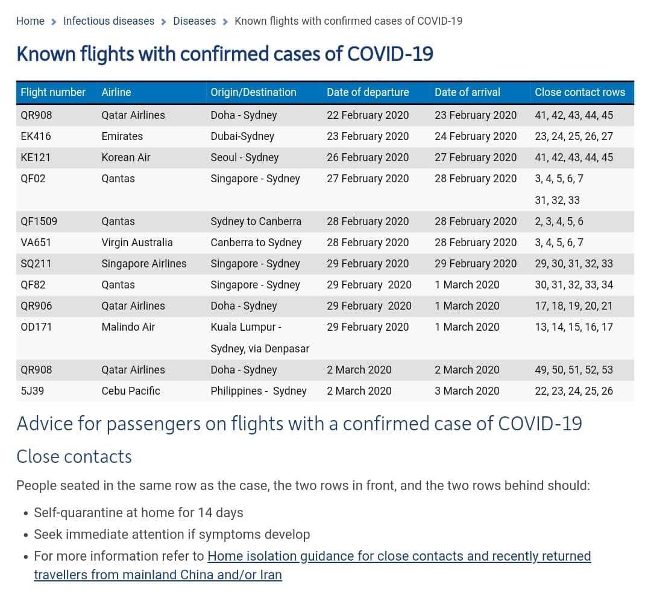Select the Origin/Destination column header

pyautogui.click(x=253, y=92)
